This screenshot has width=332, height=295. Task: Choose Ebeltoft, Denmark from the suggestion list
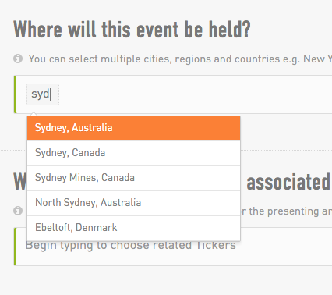point(133,228)
